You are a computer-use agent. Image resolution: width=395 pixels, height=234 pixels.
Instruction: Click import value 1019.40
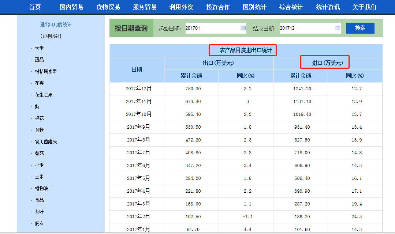(302, 114)
